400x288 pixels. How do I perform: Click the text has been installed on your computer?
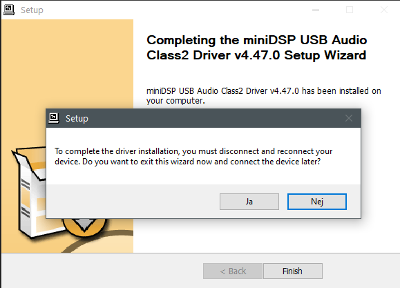(x=263, y=96)
